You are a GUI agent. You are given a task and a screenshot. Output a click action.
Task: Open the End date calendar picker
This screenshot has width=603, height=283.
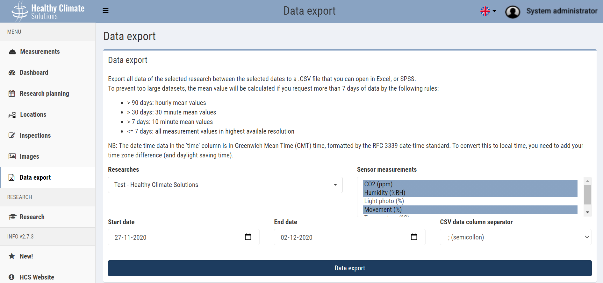coord(414,237)
